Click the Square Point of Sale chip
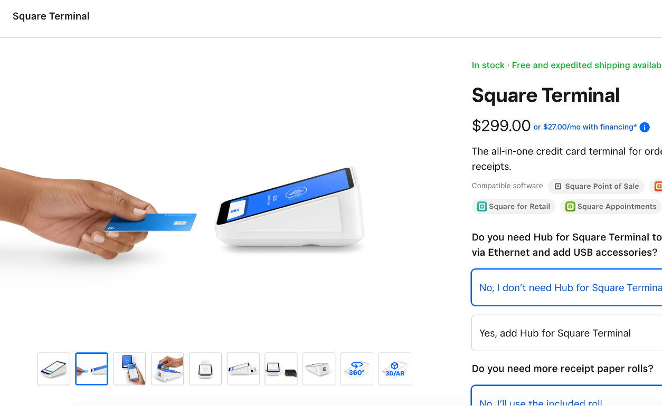662x406 pixels. pyautogui.click(x=596, y=186)
